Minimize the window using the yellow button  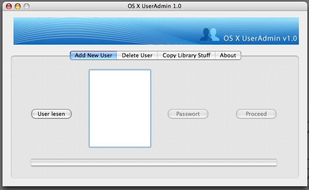tap(18, 6)
